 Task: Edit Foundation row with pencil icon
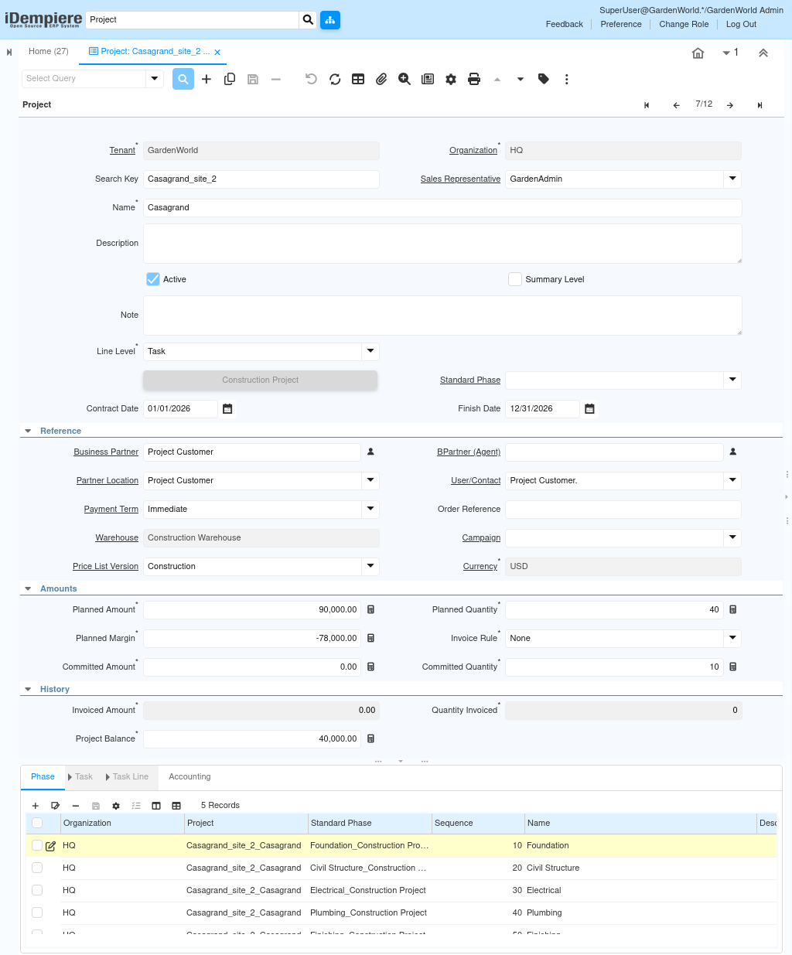click(50, 846)
